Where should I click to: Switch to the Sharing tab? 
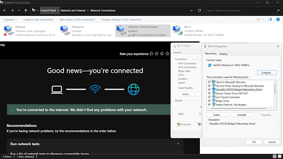[223, 54]
